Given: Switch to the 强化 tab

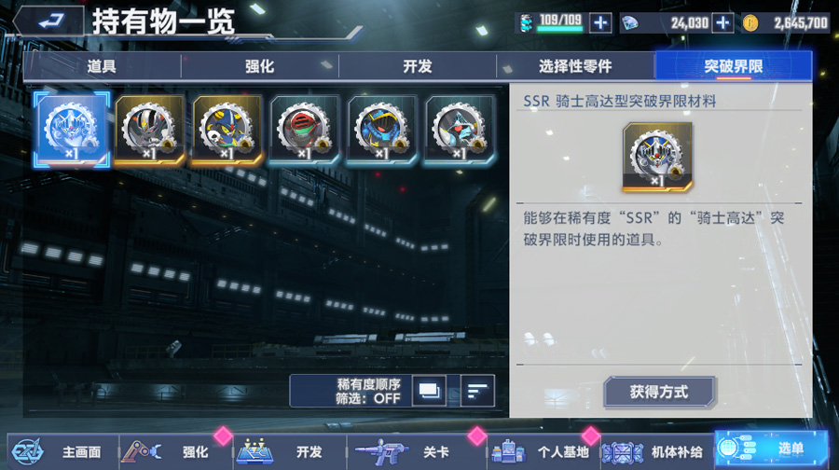Looking at the screenshot, I should 260,66.
